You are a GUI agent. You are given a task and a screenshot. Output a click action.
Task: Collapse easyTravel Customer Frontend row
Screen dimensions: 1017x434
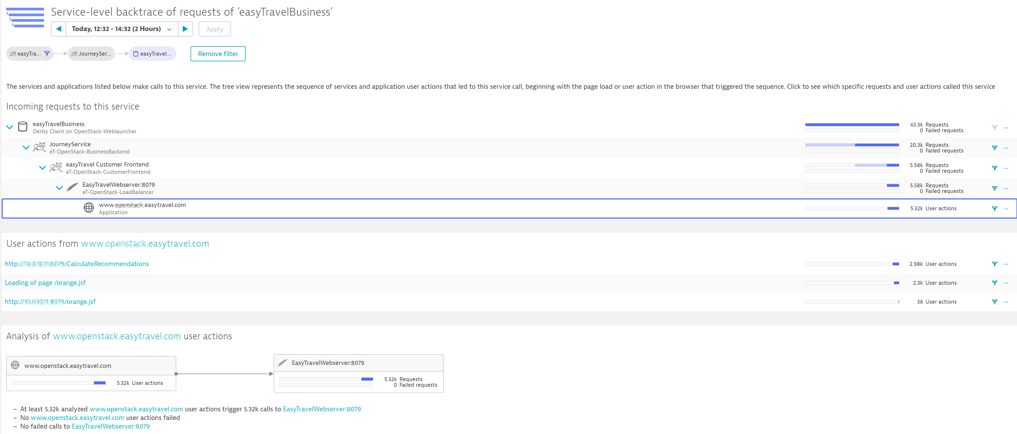pyautogui.click(x=42, y=168)
